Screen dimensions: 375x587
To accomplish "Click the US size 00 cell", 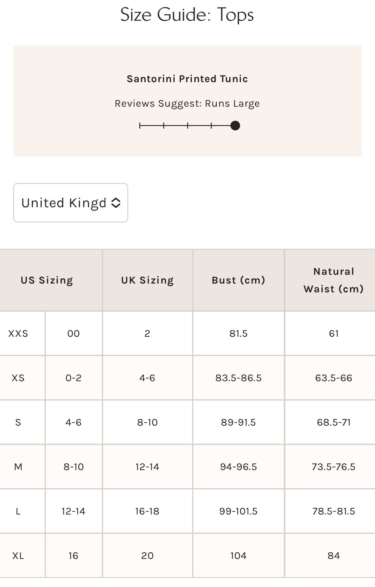I will 73,334.
